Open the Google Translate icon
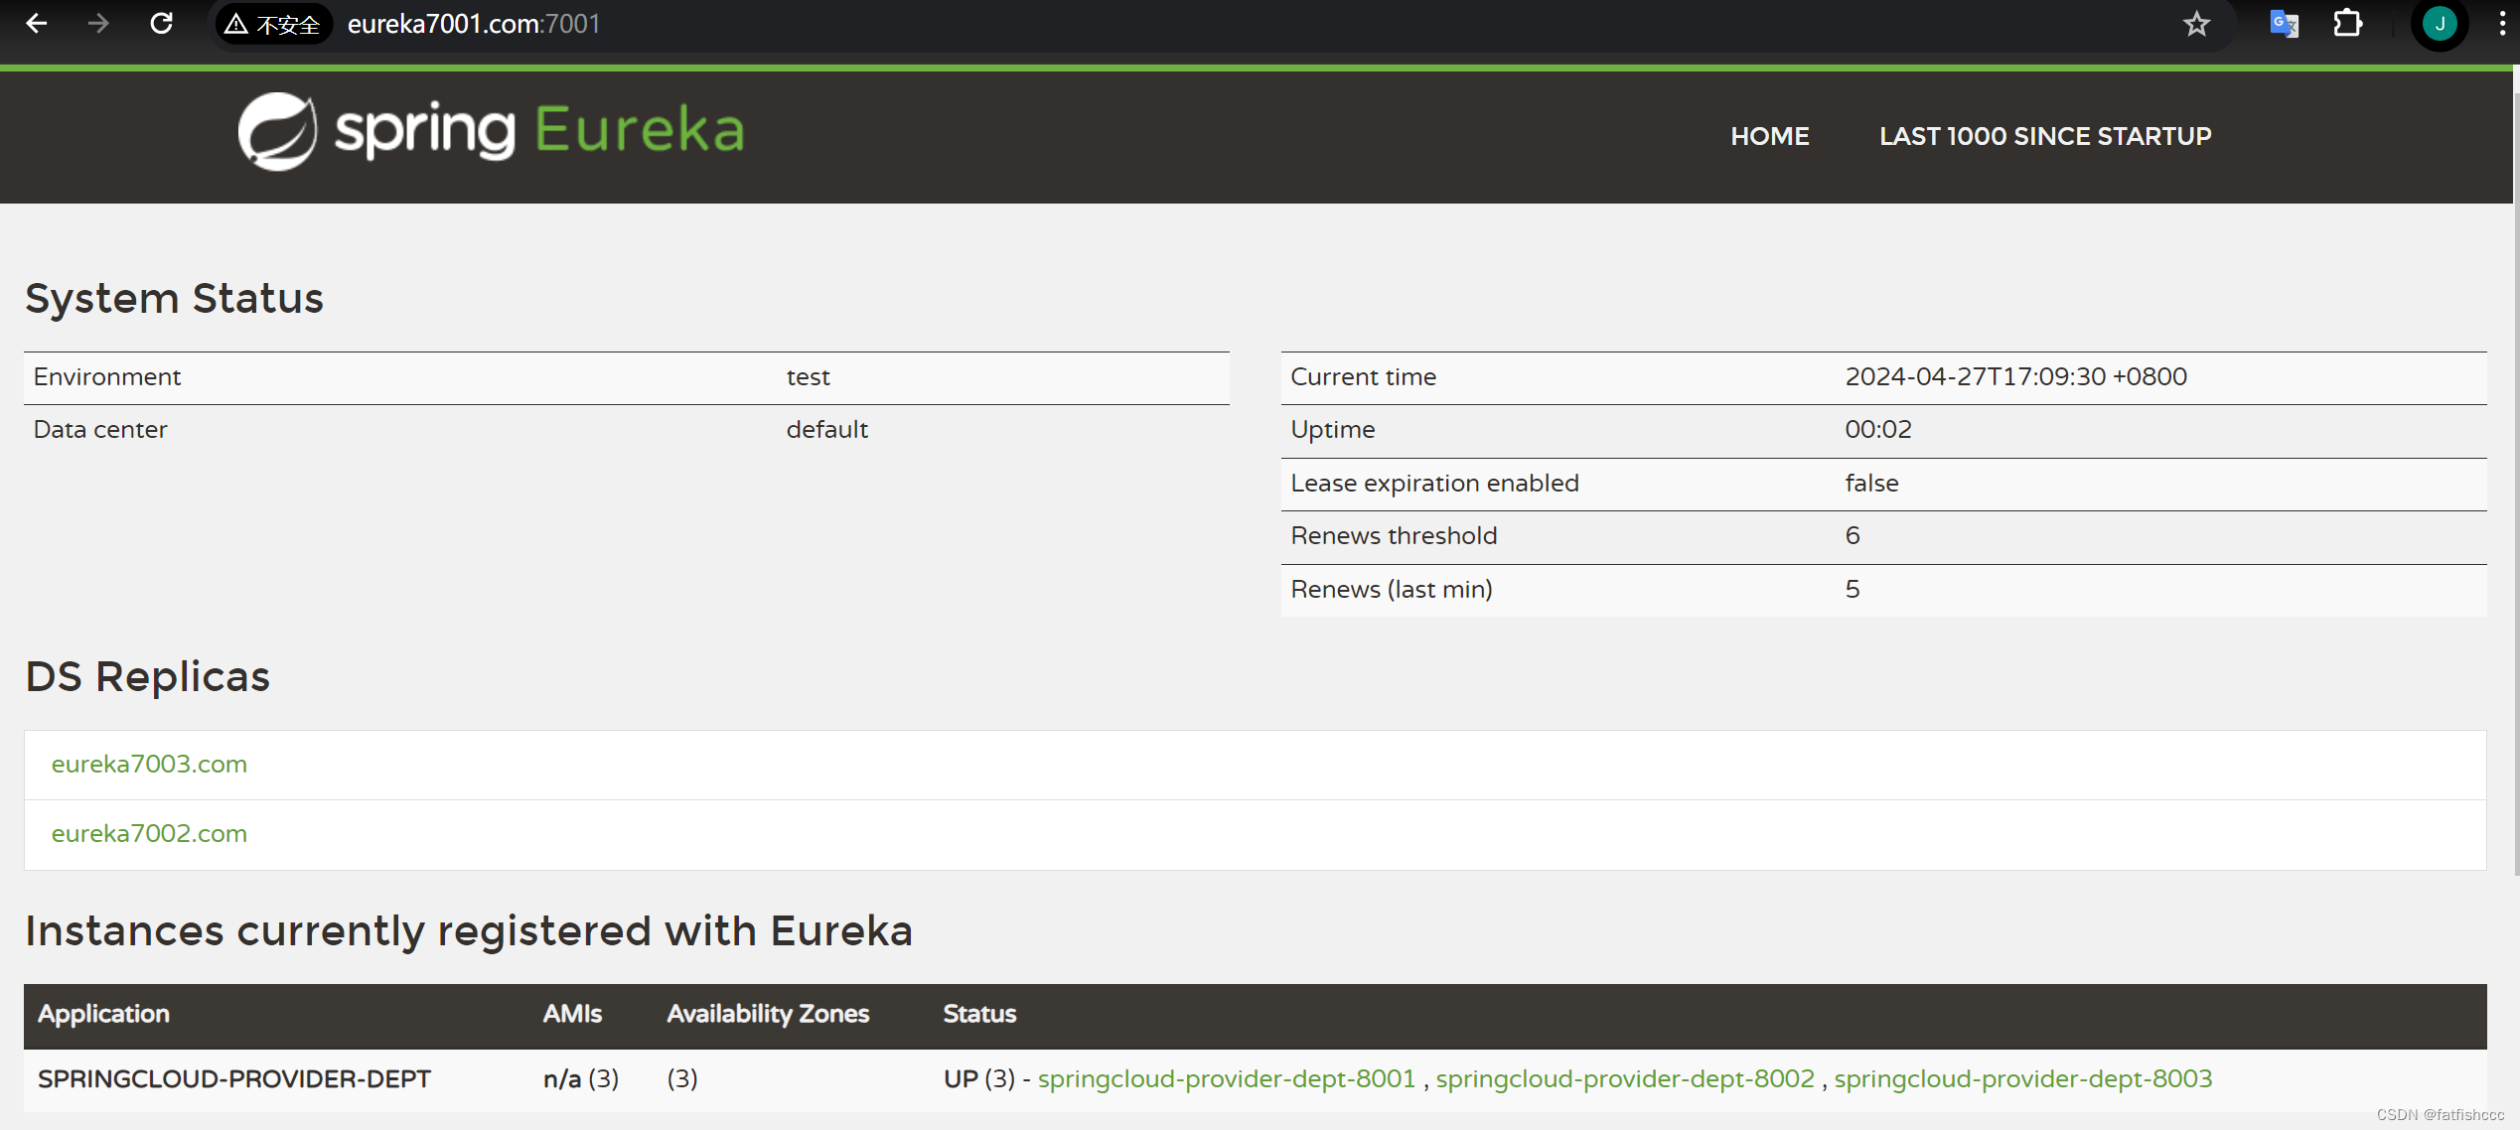This screenshot has width=2520, height=1130. click(2284, 24)
